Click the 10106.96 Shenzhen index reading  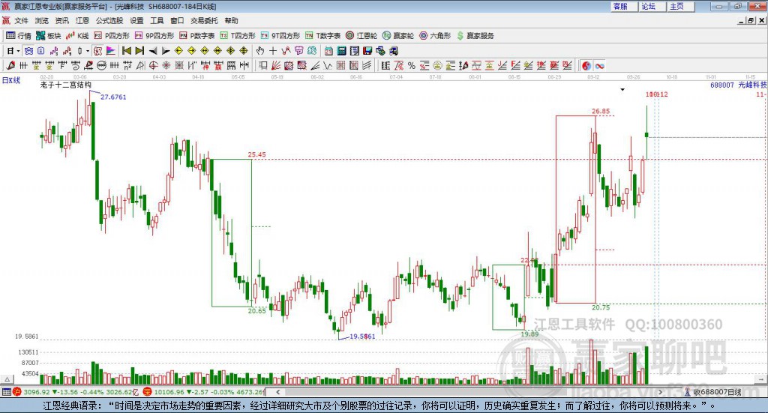[169, 392]
